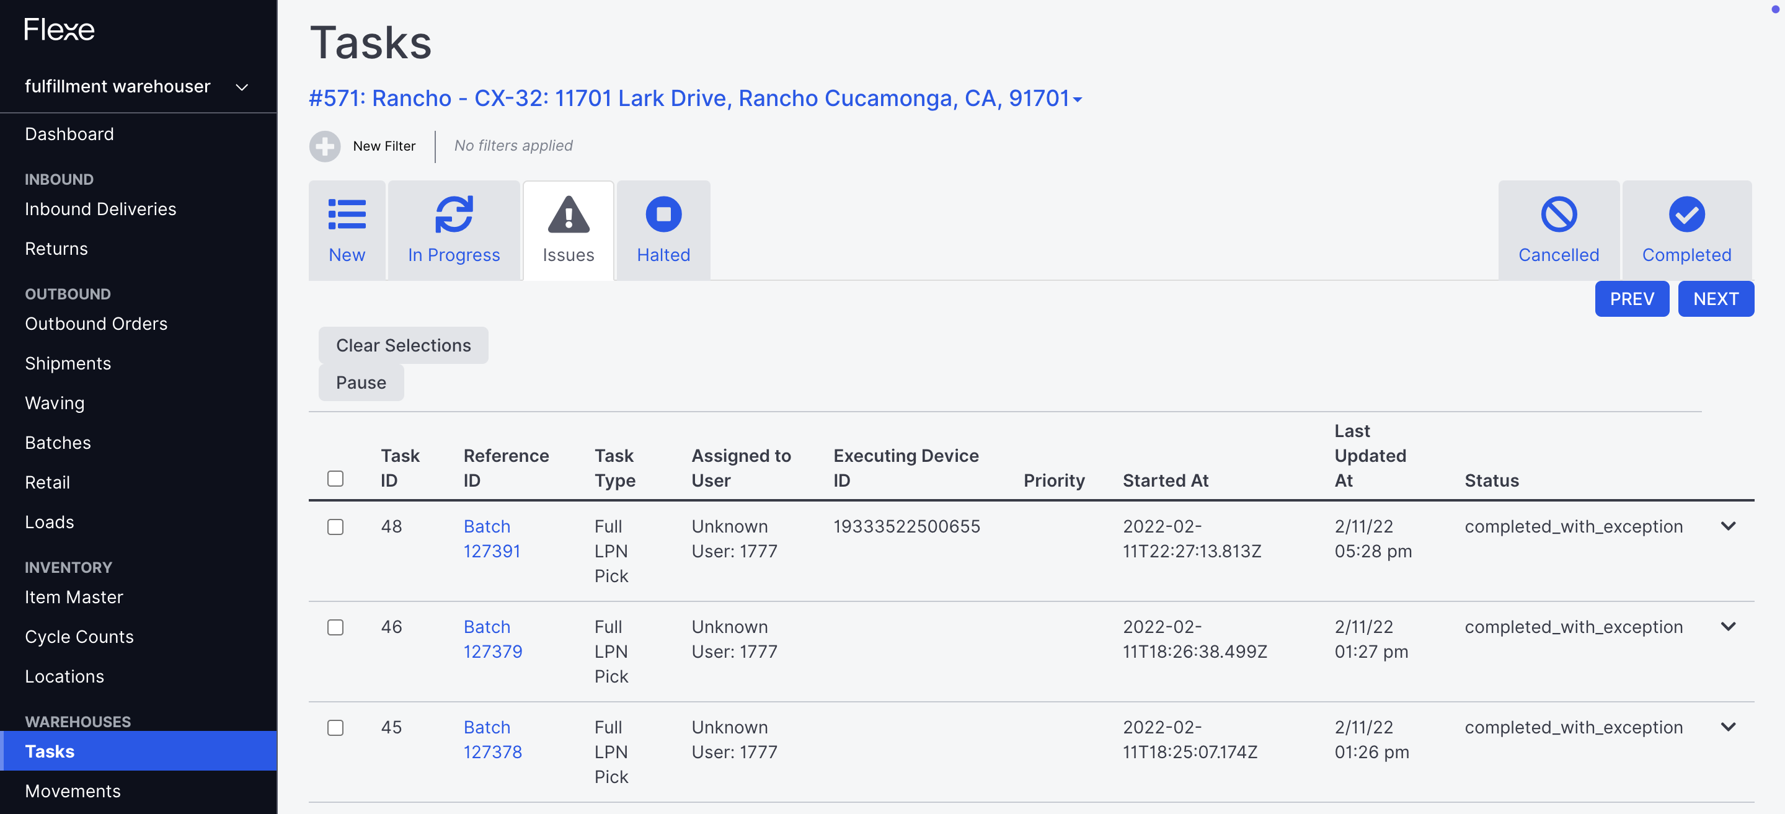The image size is (1785, 814).
Task: Open the warehouse #571 Rancho selector
Action: (x=695, y=99)
